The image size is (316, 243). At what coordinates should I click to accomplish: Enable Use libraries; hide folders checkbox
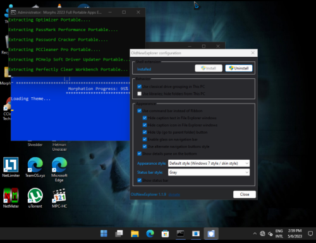(139, 93)
